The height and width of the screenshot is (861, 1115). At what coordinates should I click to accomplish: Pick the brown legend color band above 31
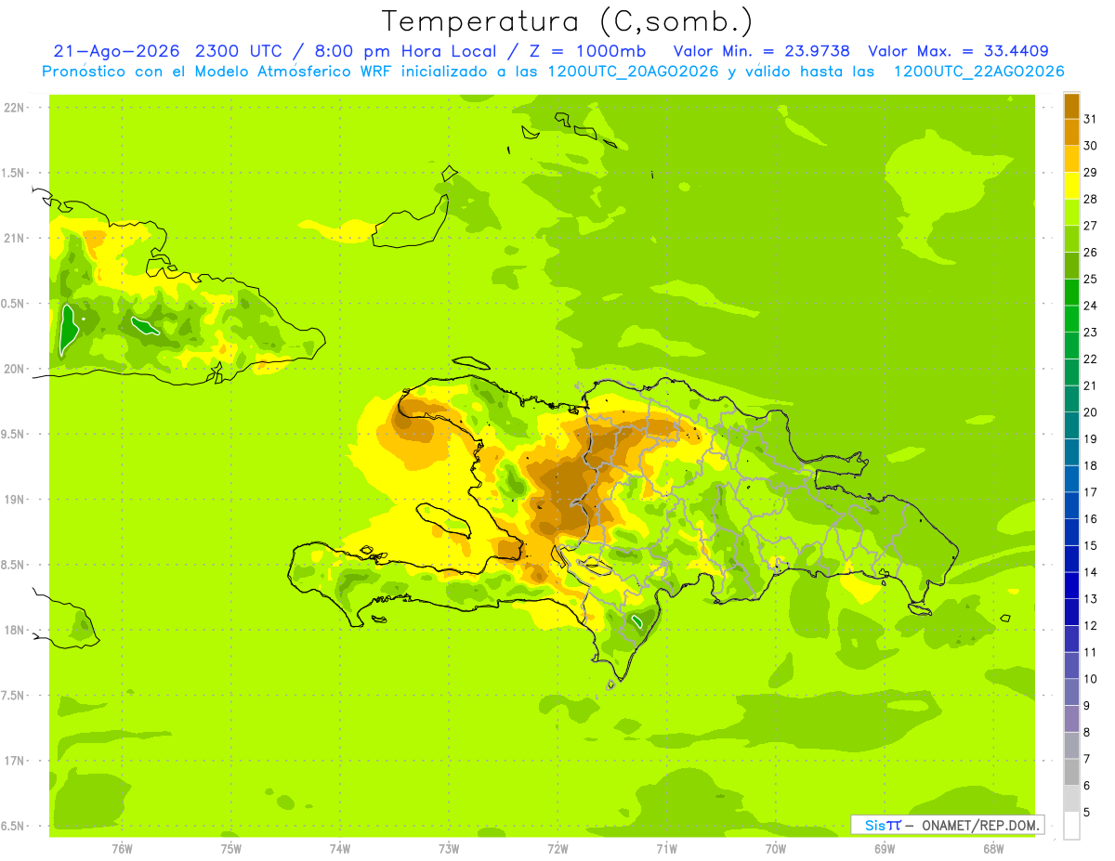(1071, 106)
